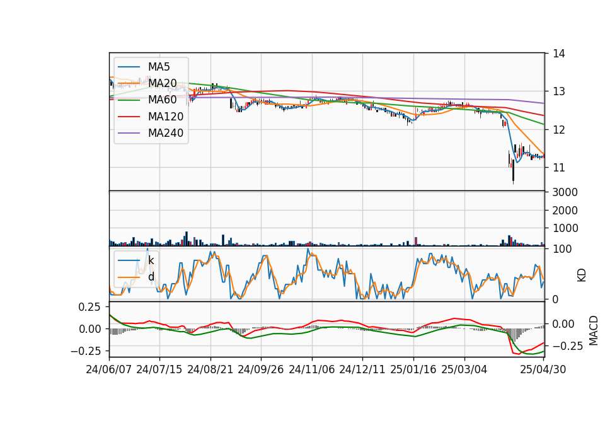This screenshot has width=605, height=435.
Task: Click the 24/08/21 date label
Action: [x=210, y=369]
